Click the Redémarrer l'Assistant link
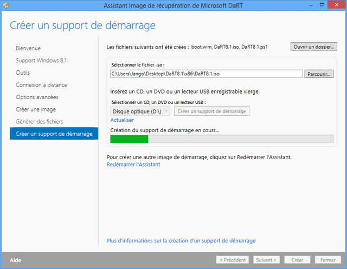Screen dimensions: 347x269 click(133, 165)
